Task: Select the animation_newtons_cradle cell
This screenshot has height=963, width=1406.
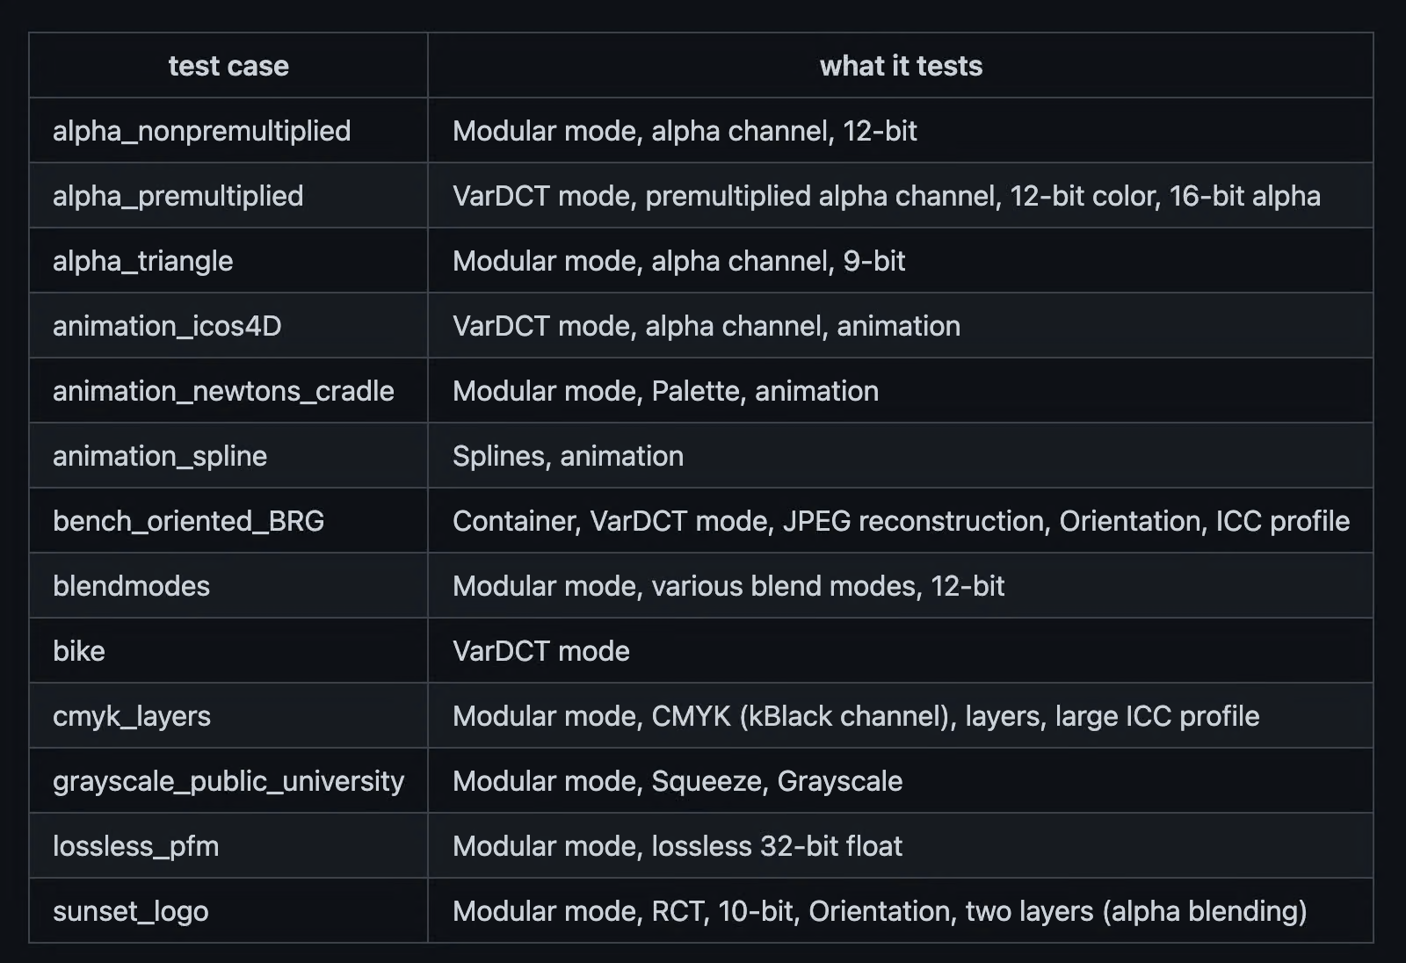Action: point(228,391)
